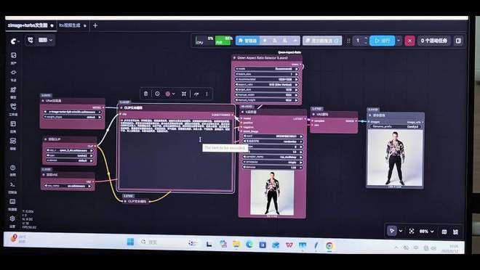Open Chrome from the taskbar
This screenshot has width=480, height=270.
[x=329, y=245]
